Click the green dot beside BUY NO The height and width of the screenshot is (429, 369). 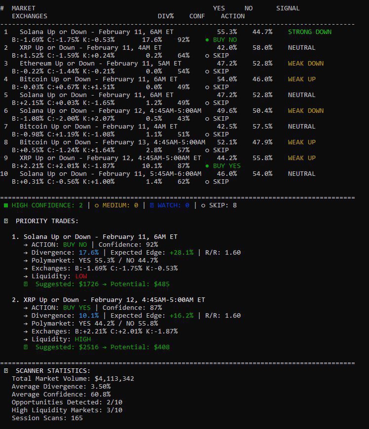(x=207, y=40)
